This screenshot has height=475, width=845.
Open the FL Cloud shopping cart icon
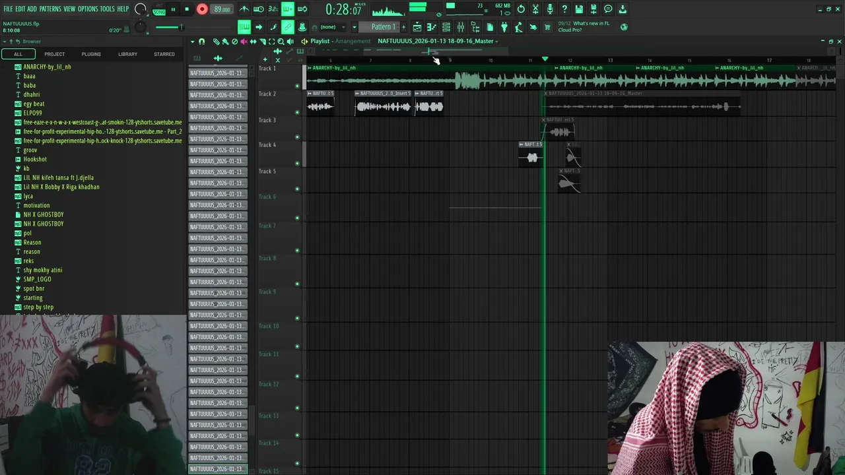(547, 27)
